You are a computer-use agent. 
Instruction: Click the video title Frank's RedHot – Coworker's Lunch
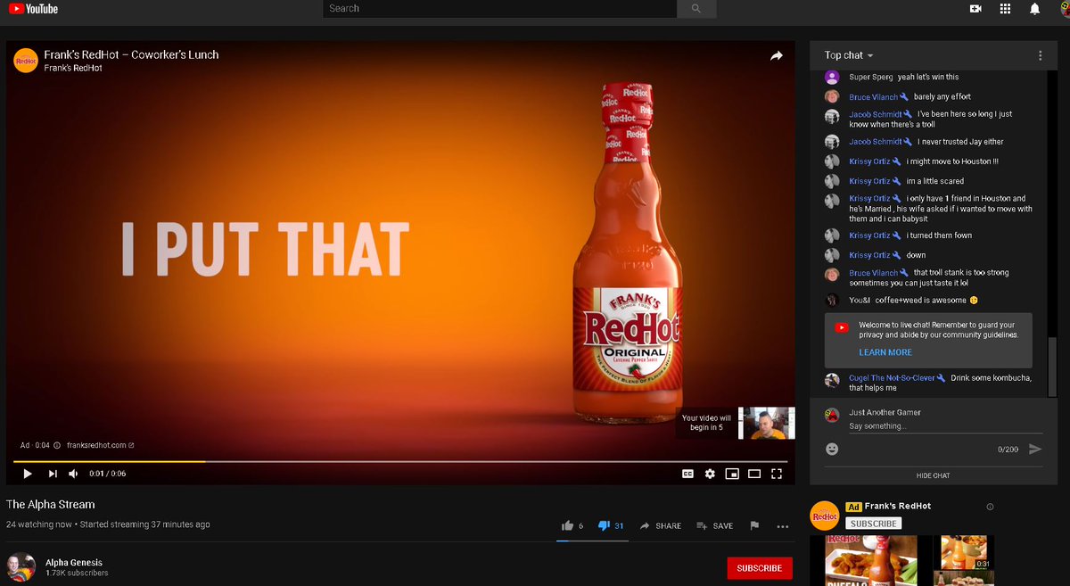tap(131, 54)
